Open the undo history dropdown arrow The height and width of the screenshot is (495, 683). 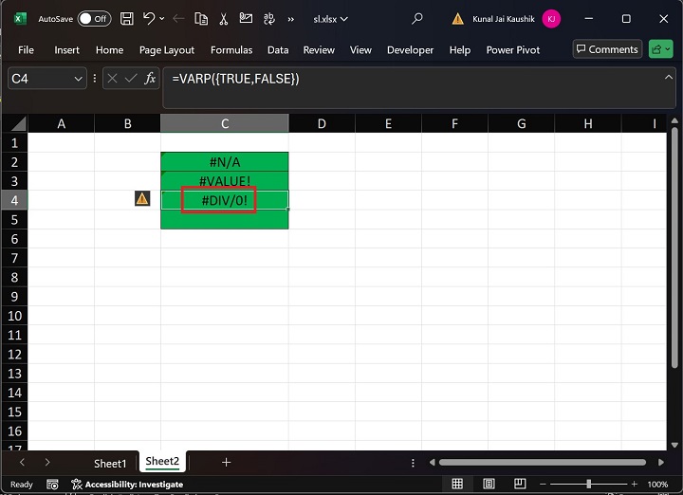(162, 19)
